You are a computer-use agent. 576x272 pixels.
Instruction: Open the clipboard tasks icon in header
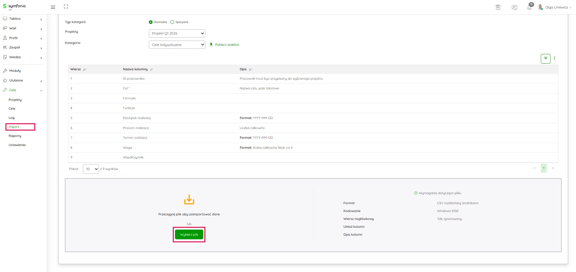[498, 7]
